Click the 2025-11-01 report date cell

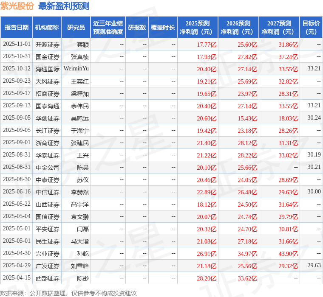[x=17, y=44]
